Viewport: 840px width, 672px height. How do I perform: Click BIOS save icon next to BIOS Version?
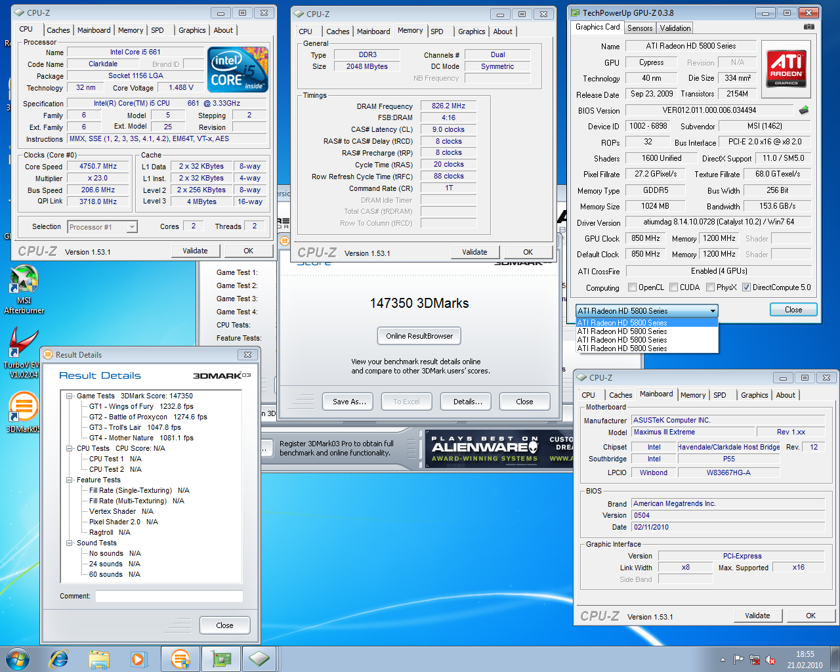[x=804, y=110]
